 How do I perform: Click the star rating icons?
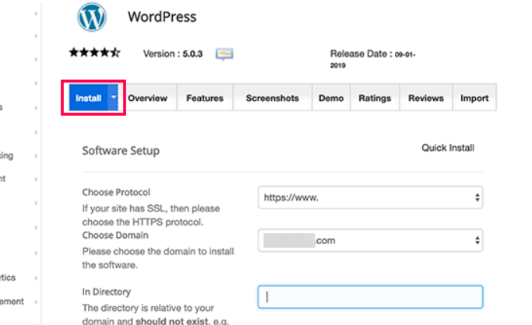95,52
